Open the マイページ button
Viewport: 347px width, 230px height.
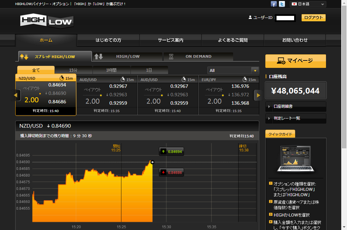click(295, 61)
